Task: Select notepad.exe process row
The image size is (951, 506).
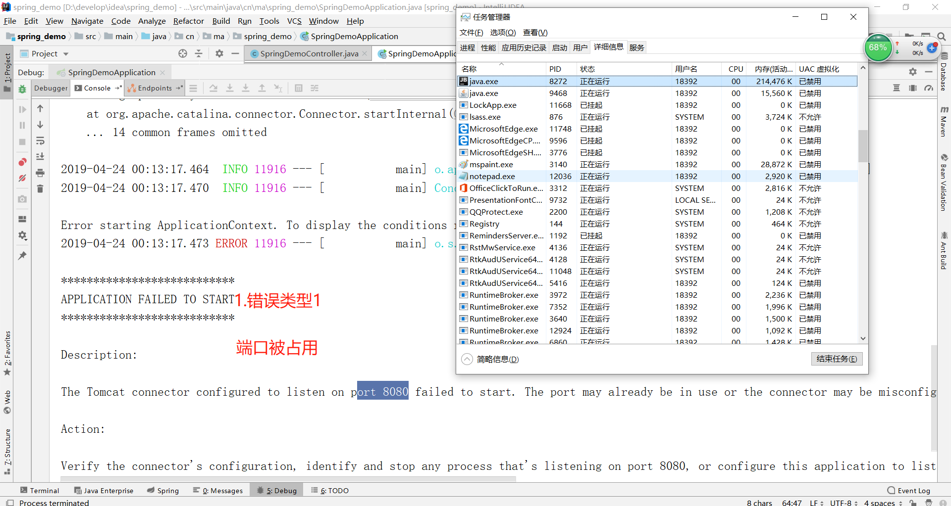Action: tap(657, 176)
